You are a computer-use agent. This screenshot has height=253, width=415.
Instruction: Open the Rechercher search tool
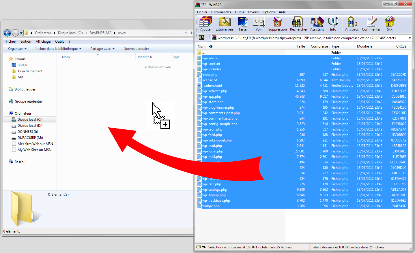tap(298, 24)
